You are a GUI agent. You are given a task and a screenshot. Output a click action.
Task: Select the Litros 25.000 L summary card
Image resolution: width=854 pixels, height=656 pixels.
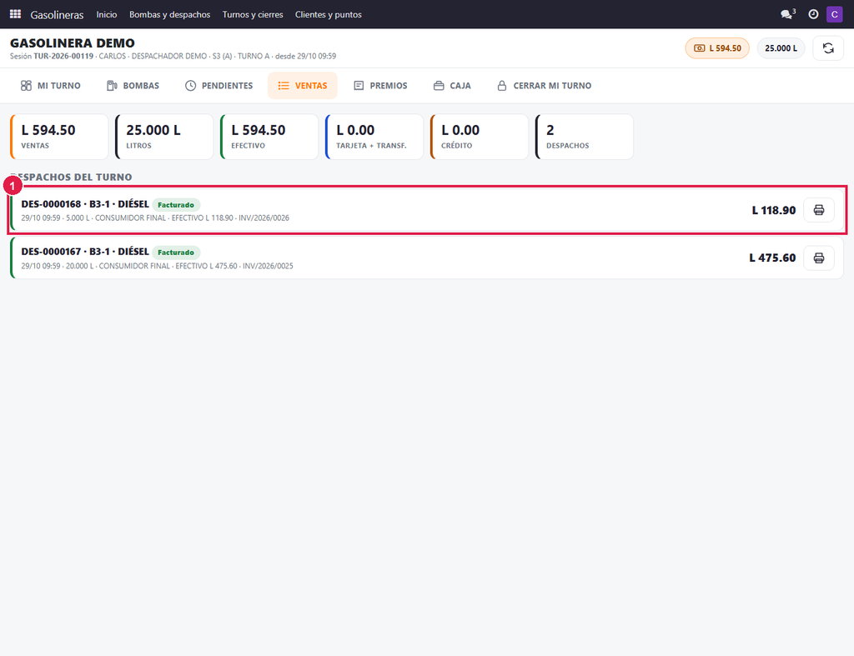[164, 137]
